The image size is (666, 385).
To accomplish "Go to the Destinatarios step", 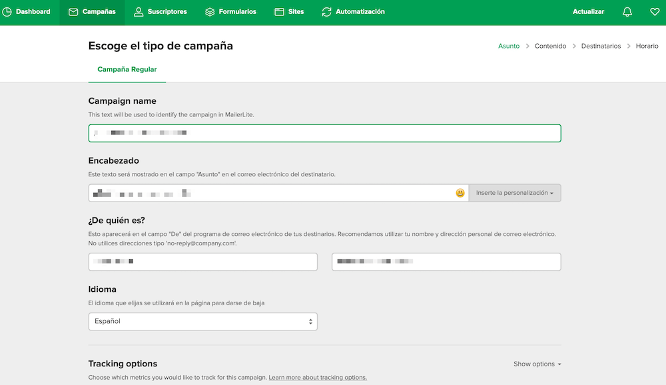I will [601, 46].
